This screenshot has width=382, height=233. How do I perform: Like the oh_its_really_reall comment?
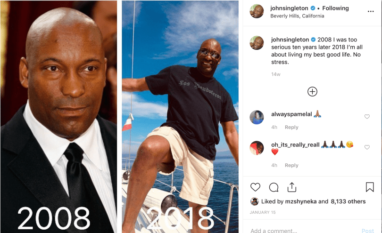pos(367,147)
